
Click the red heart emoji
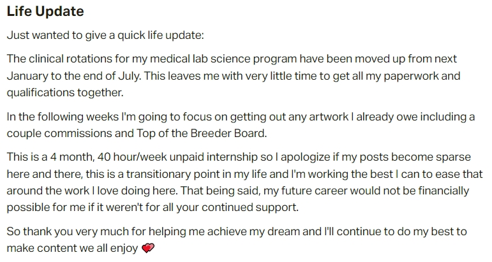pyautogui.click(x=148, y=249)
